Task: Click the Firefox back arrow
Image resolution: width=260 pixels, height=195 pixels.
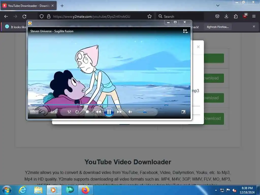Action: point(6,17)
